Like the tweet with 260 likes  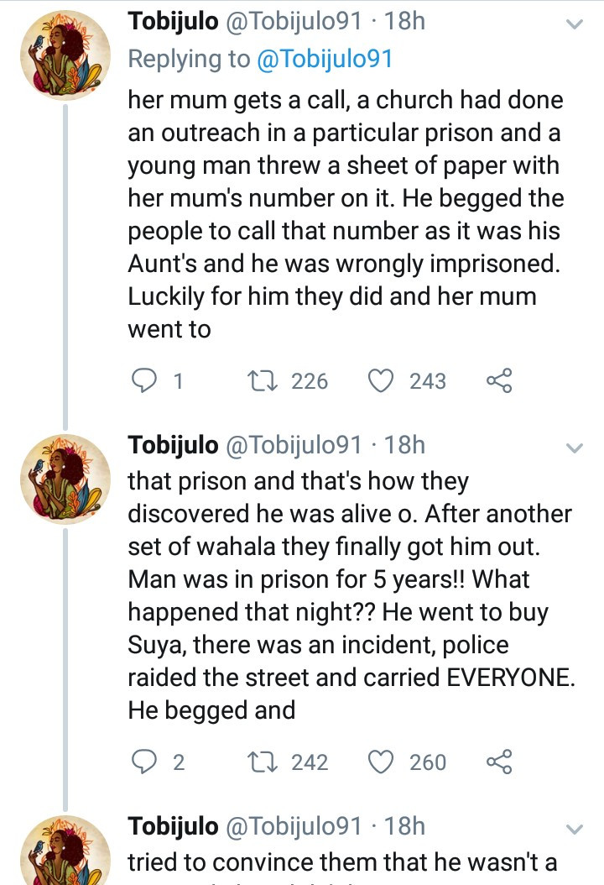coord(383,762)
